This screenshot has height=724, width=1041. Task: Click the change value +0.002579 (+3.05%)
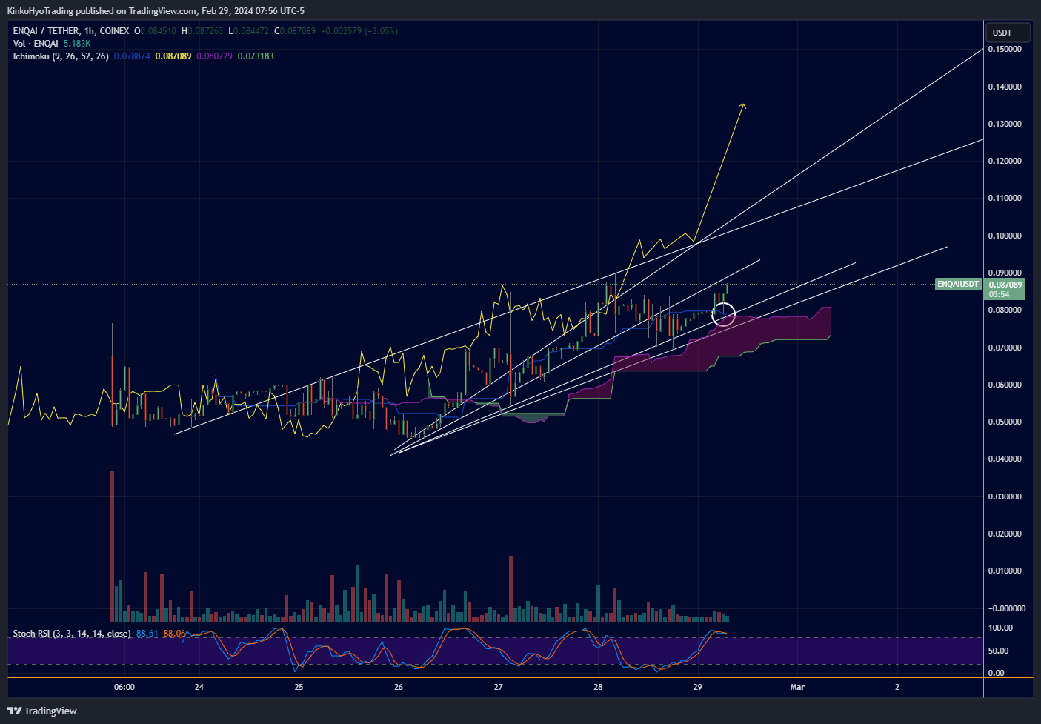(x=359, y=31)
